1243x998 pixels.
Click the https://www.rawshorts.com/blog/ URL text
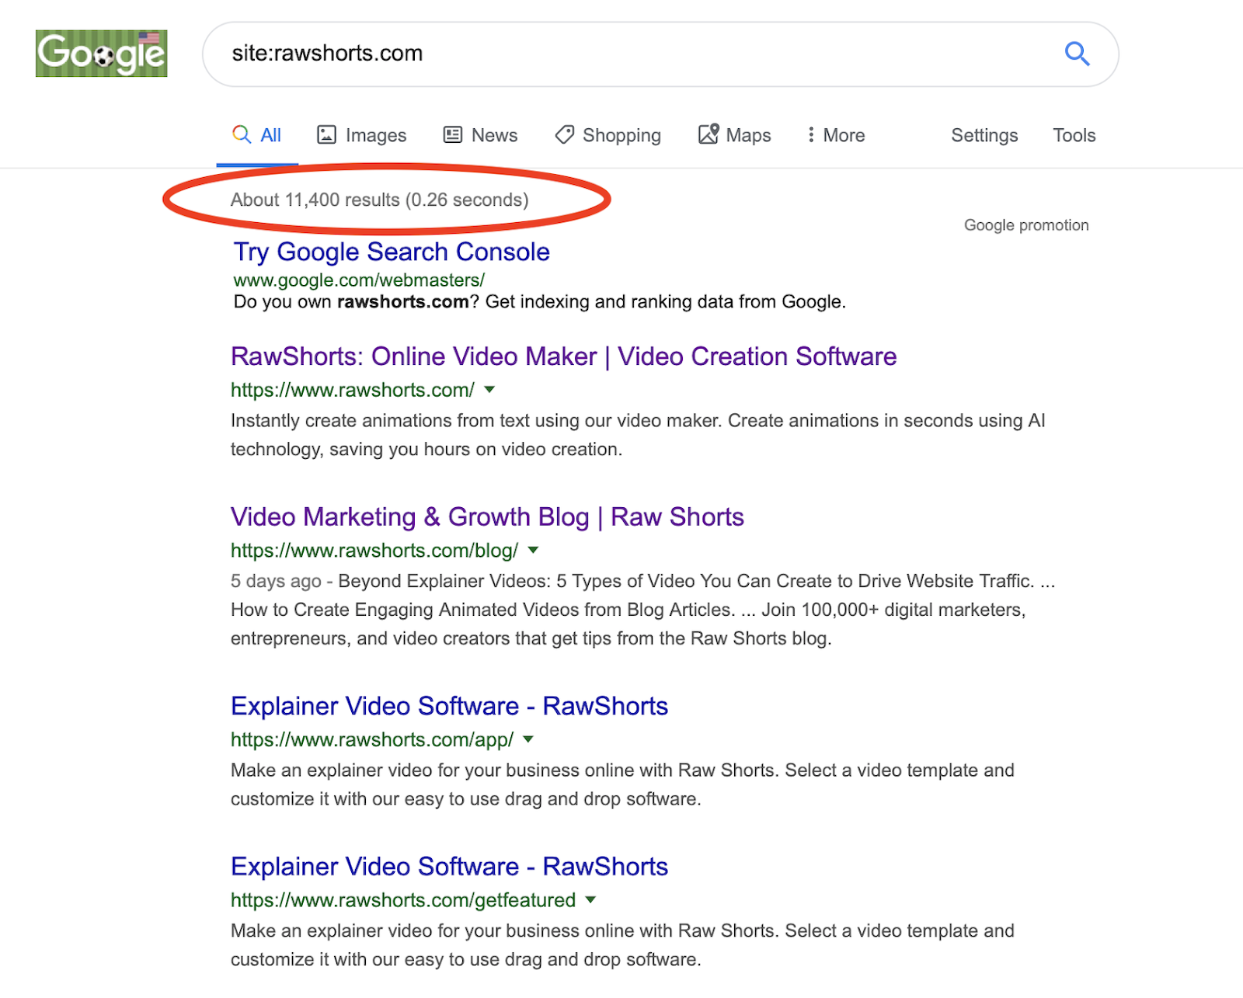374,551
